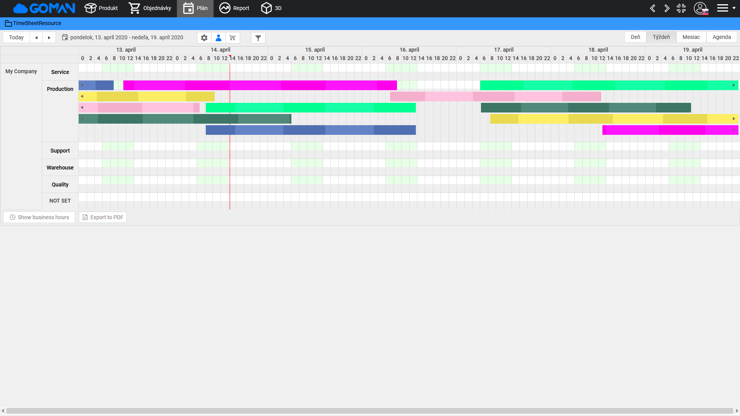Select the person resource view icon
Screen dimensions: 740x416
click(219, 38)
